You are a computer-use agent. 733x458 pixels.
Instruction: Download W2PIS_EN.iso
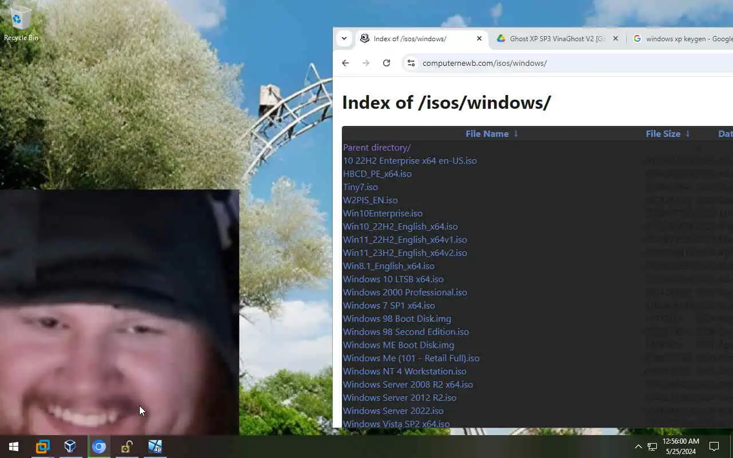pyautogui.click(x=370, y=200)
